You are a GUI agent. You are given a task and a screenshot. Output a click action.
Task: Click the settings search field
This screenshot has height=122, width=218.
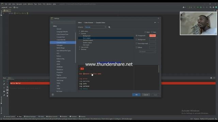(x=63, y=22)
